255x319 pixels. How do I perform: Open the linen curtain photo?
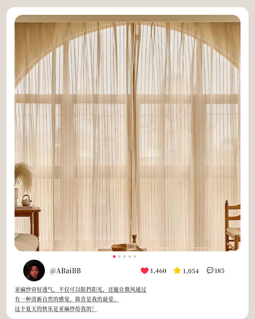coord(127,133)
